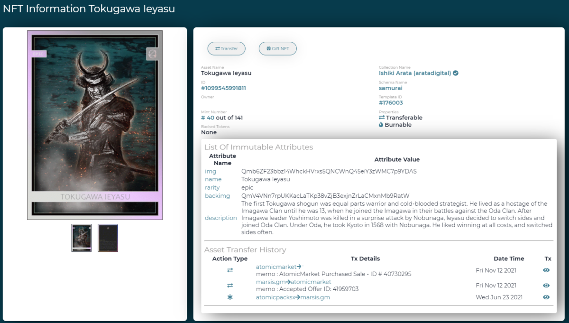Select the back card image thumbnail
This screenshot has height=323, width=569.
[108, 238]
